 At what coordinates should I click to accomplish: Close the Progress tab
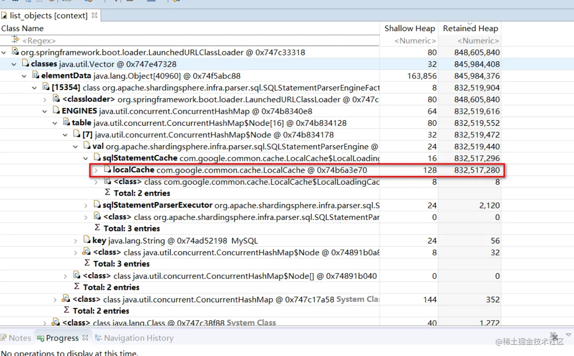click(85, 338)
